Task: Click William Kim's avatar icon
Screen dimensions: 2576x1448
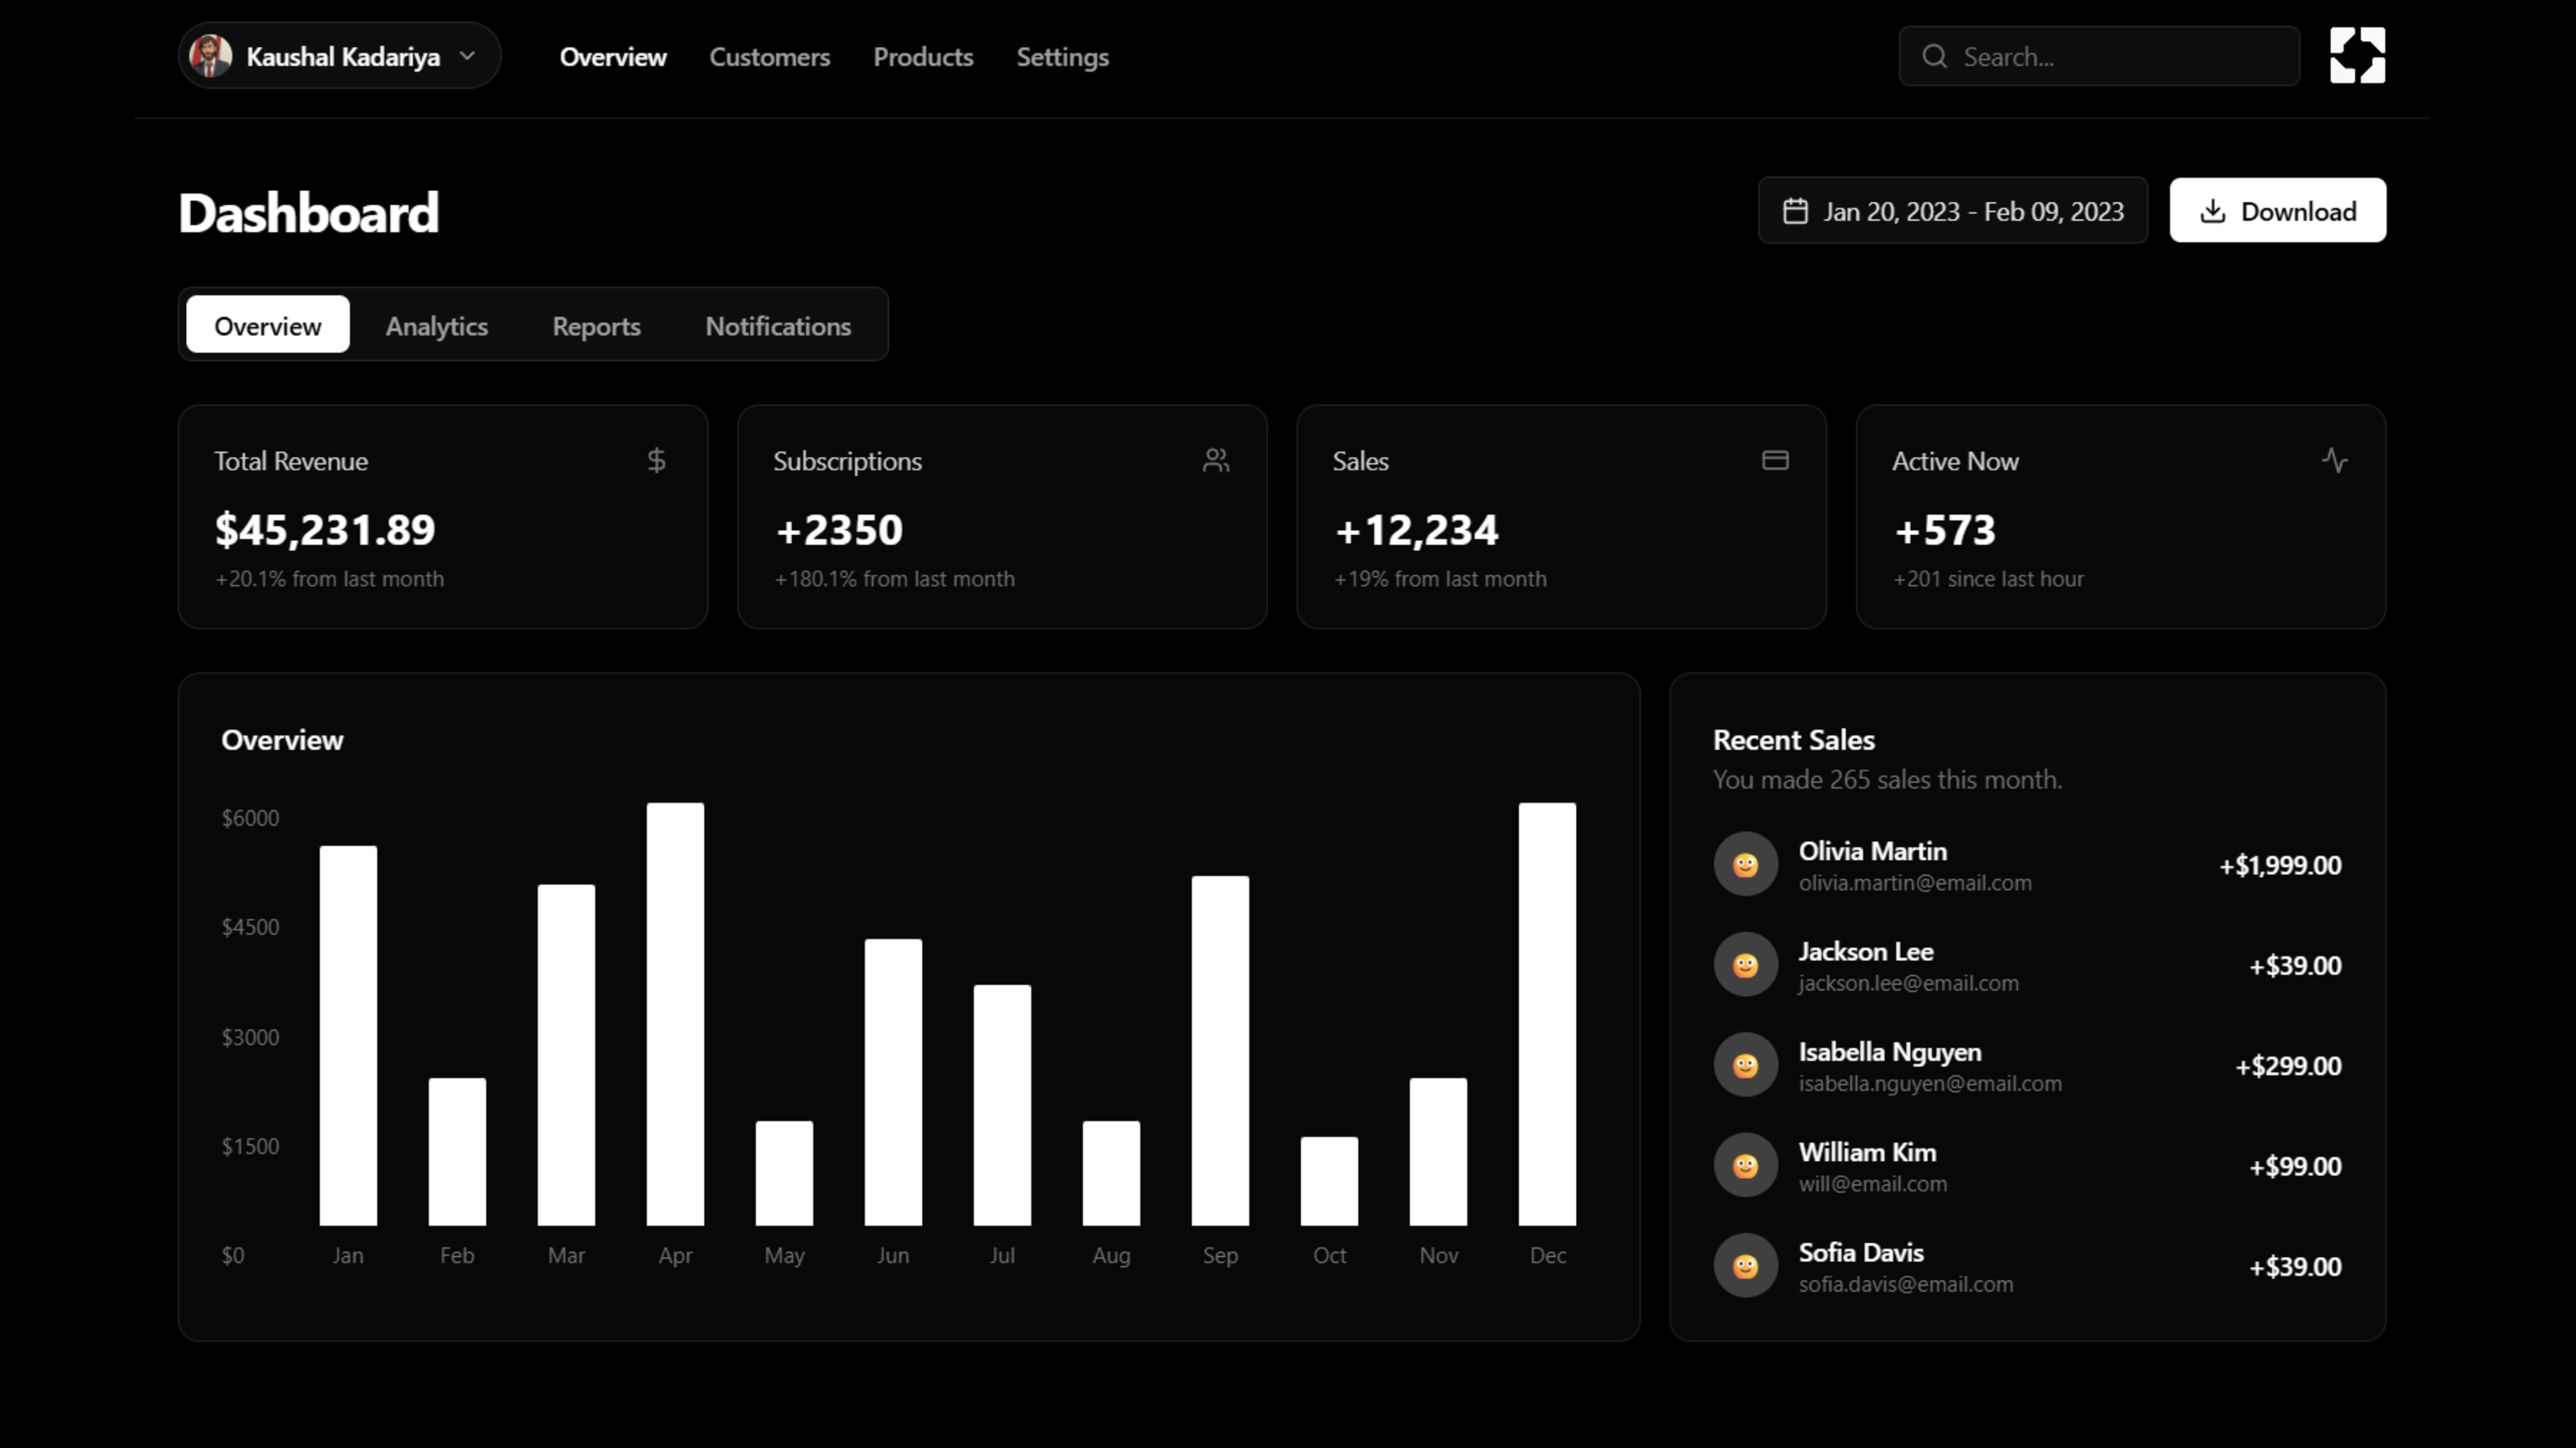Action: pos(1745,1165)
